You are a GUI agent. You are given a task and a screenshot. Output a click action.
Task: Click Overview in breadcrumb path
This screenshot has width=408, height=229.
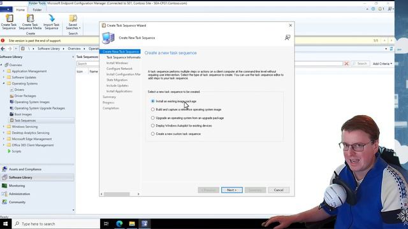point(74,48)
